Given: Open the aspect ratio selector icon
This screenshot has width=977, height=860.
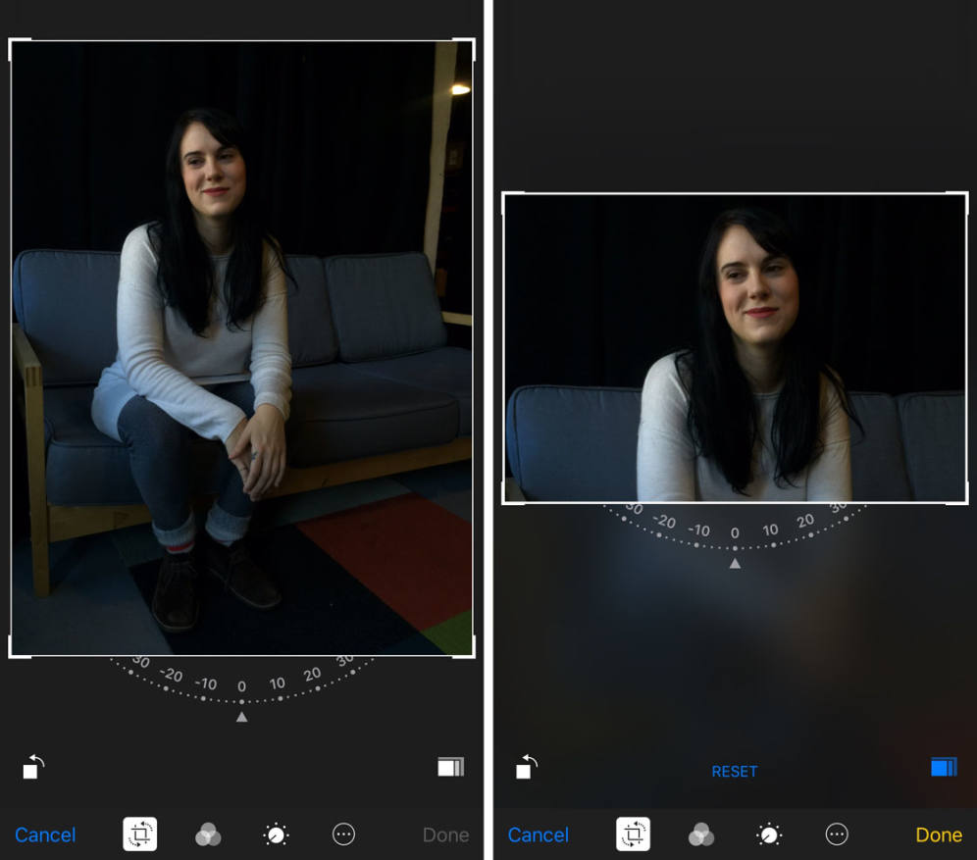Looking at the screenshot, I should [452, 768].
